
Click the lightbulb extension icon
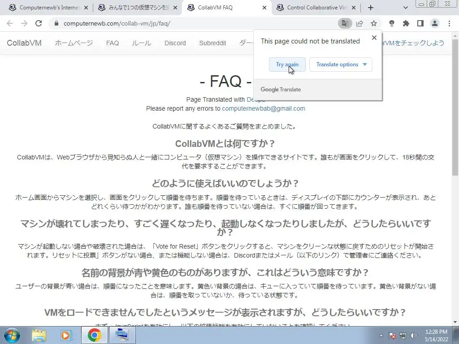(x=392, y=23)
